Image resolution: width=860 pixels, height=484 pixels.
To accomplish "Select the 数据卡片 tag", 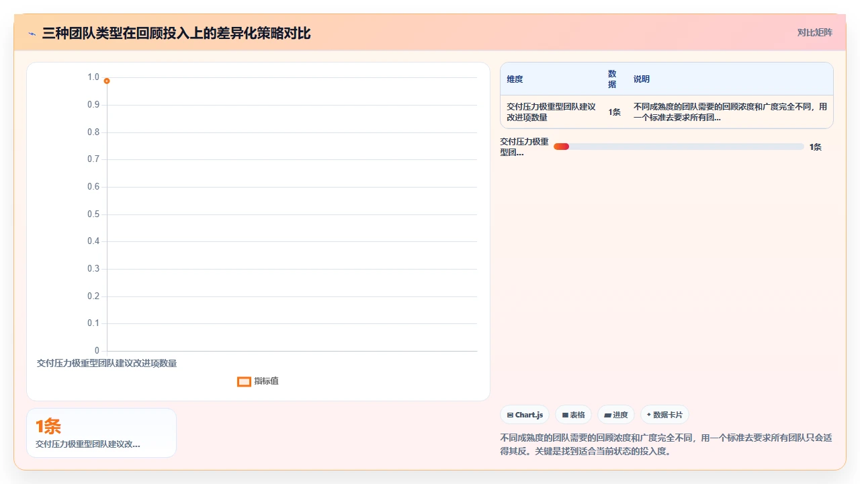I will [665, 415].
